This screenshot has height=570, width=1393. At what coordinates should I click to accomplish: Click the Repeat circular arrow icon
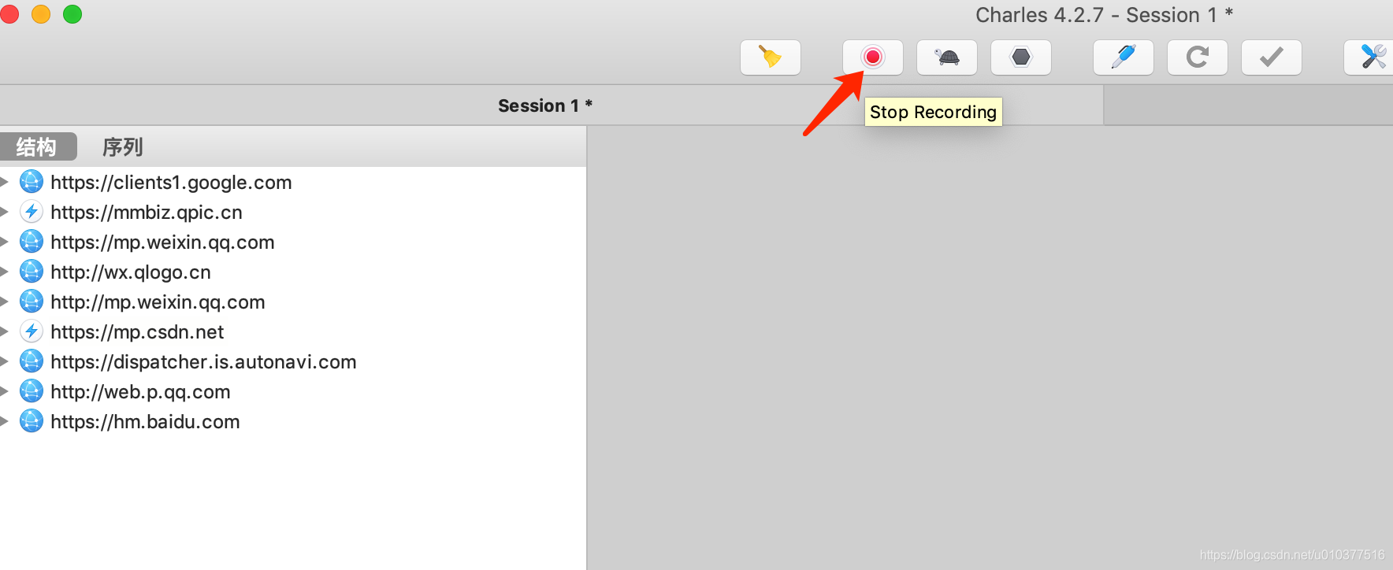click(1197, 57)
